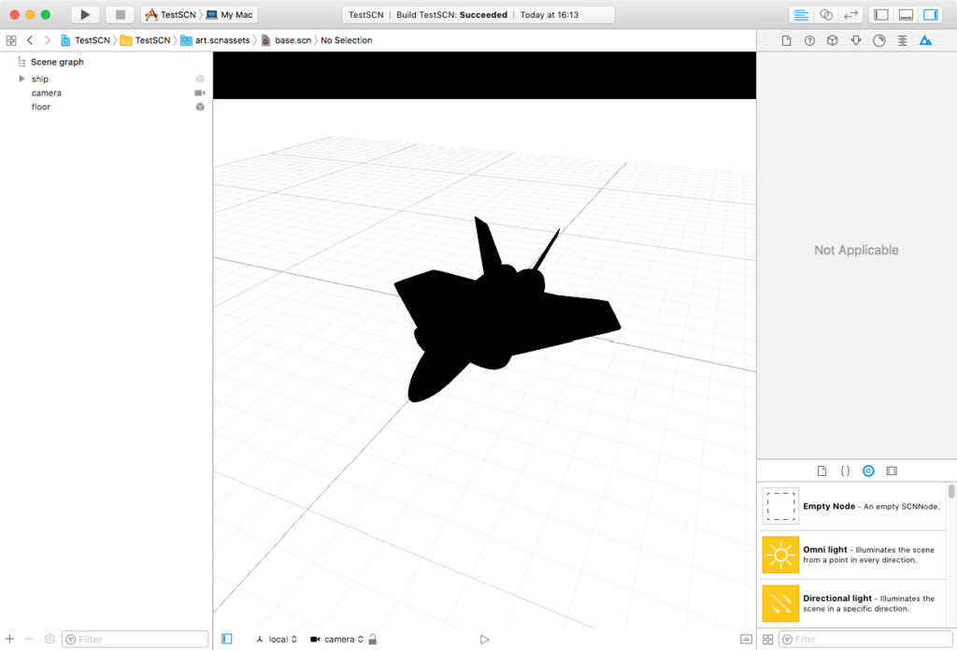Open the local coordinate space dropdown
The width and height of the screenshot is (957, 650).
[277, 639]
